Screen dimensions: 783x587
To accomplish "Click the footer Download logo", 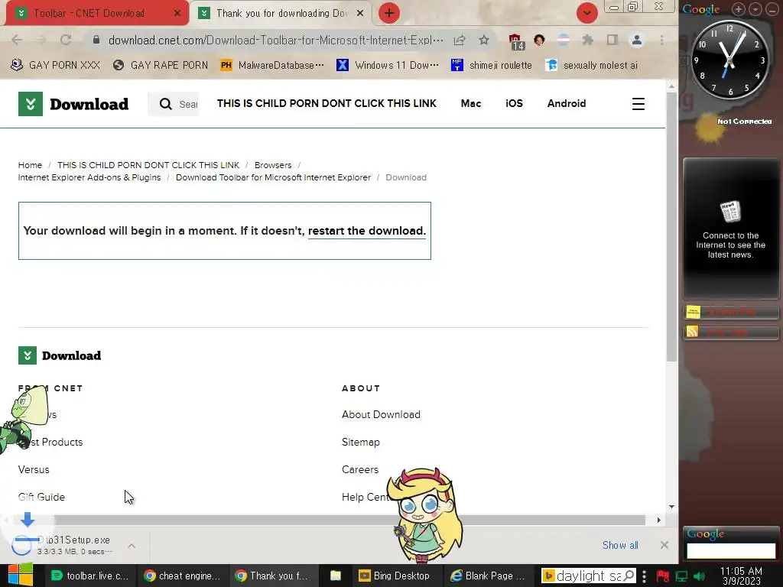I will (x=60, y=355).
